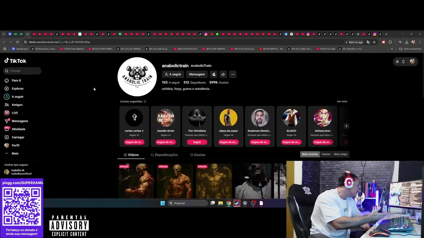Open the bookmarks apps grid icon
Viewport: 424px width, 238px height.
[5, 49]
